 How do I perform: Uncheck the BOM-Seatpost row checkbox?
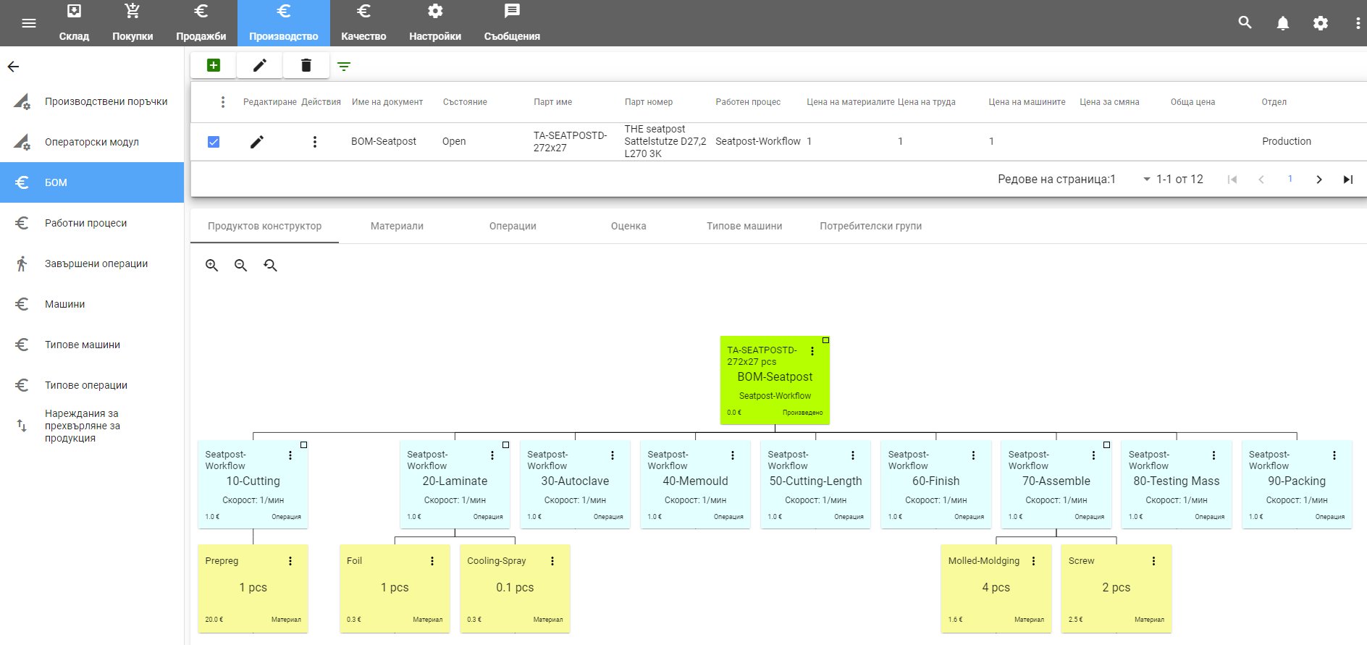tap(214, 142)
